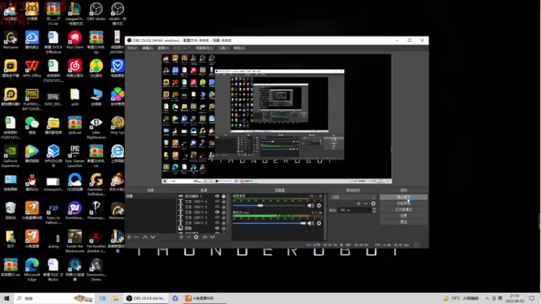Open the 工具(T) menu in OBS

(x=224, y=48)
